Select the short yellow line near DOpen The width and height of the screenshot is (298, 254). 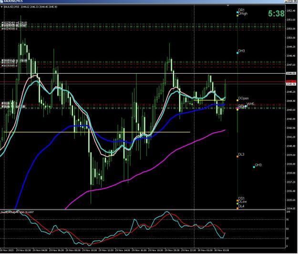coord(209,100)
